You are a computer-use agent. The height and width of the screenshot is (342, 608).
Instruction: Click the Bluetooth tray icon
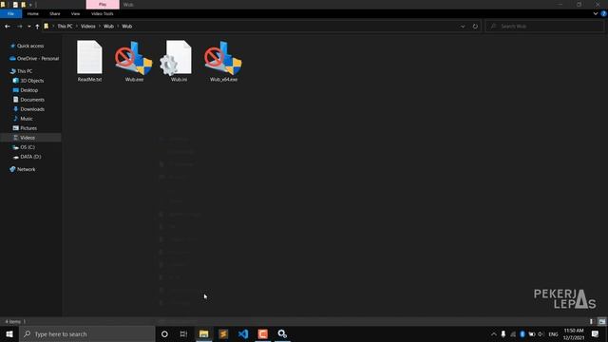coord(522,333)
